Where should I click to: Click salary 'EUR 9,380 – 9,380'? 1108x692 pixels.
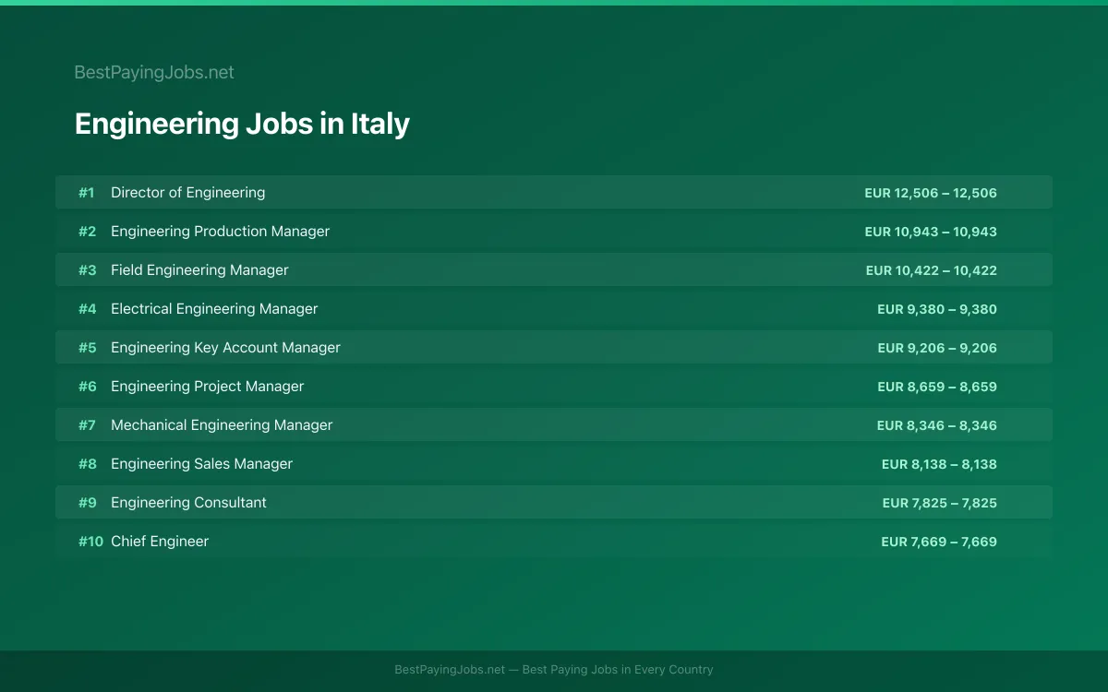[937, 309]
